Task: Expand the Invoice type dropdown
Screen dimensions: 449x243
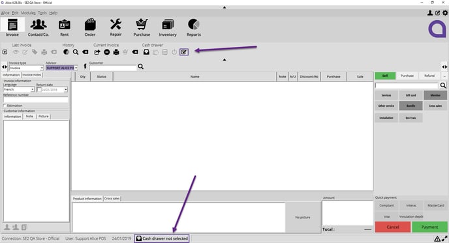Action: (42, 68)
